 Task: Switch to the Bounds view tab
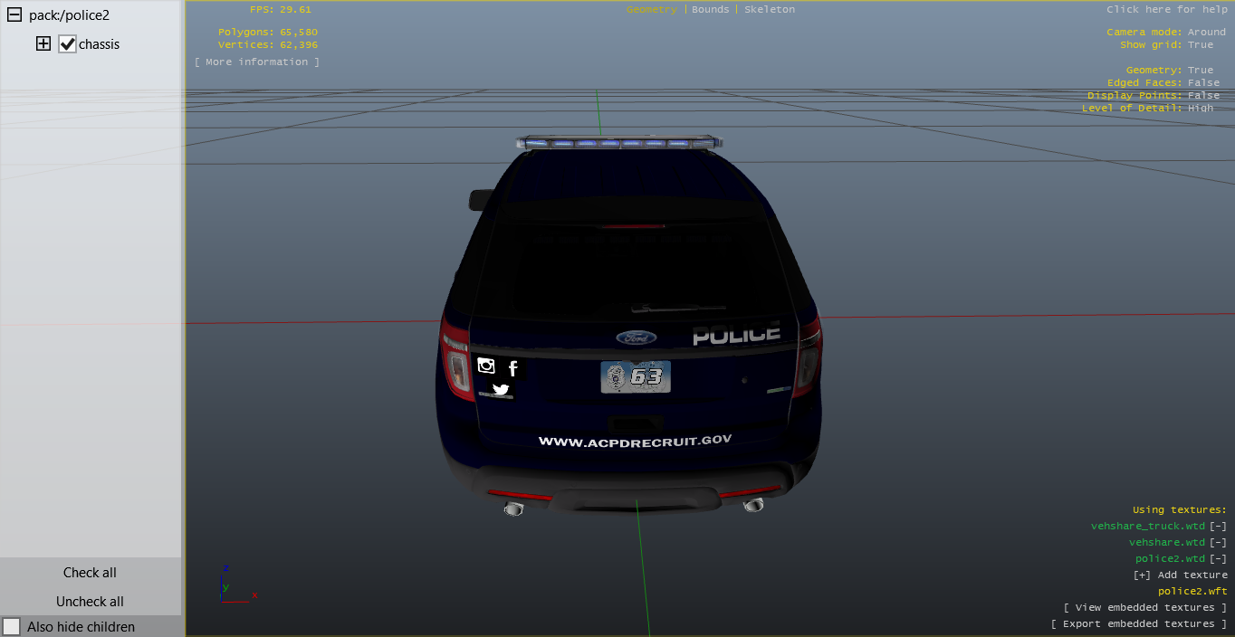coord(710,9)
